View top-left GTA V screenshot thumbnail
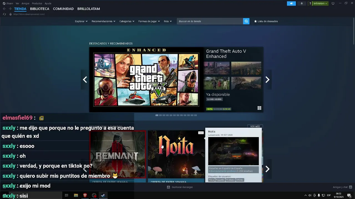 coord(217,68)
